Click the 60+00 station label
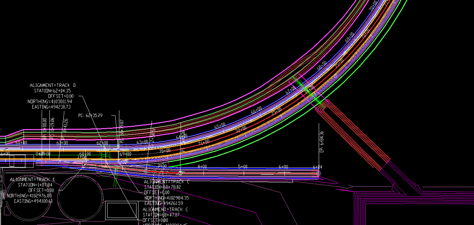 point(21,143)
